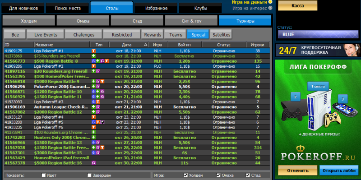
Task: Select the Игра на интерес radio button
Action: tap(270, 8)
